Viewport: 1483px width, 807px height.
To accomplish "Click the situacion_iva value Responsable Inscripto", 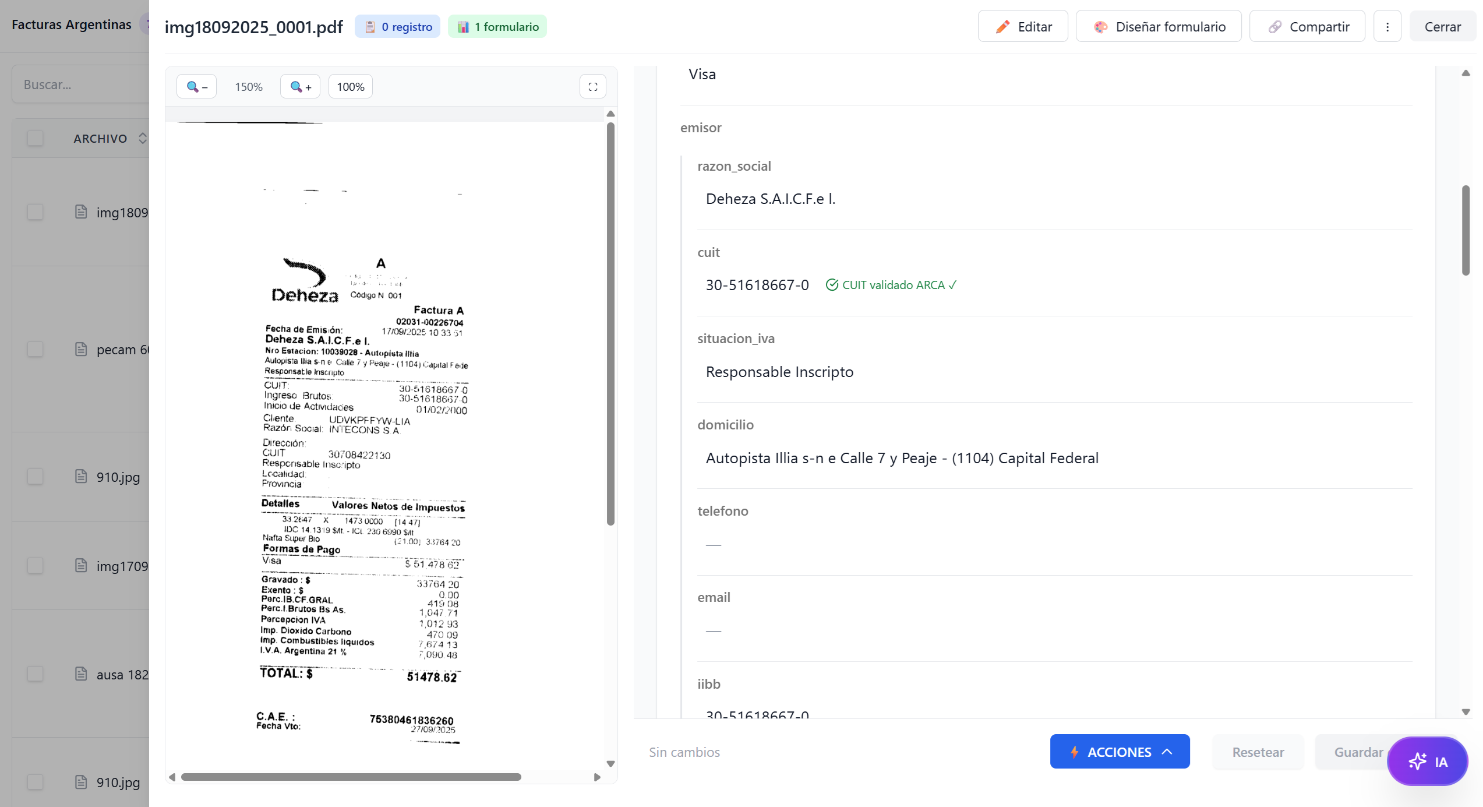I will point(779,372).
